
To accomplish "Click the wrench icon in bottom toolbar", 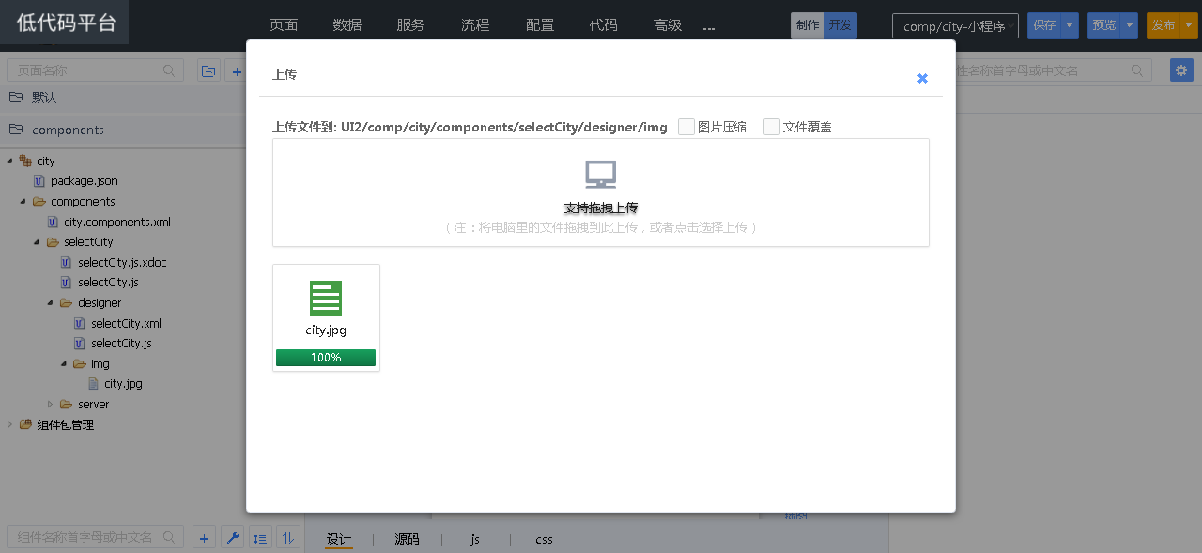I will (233, 537).
